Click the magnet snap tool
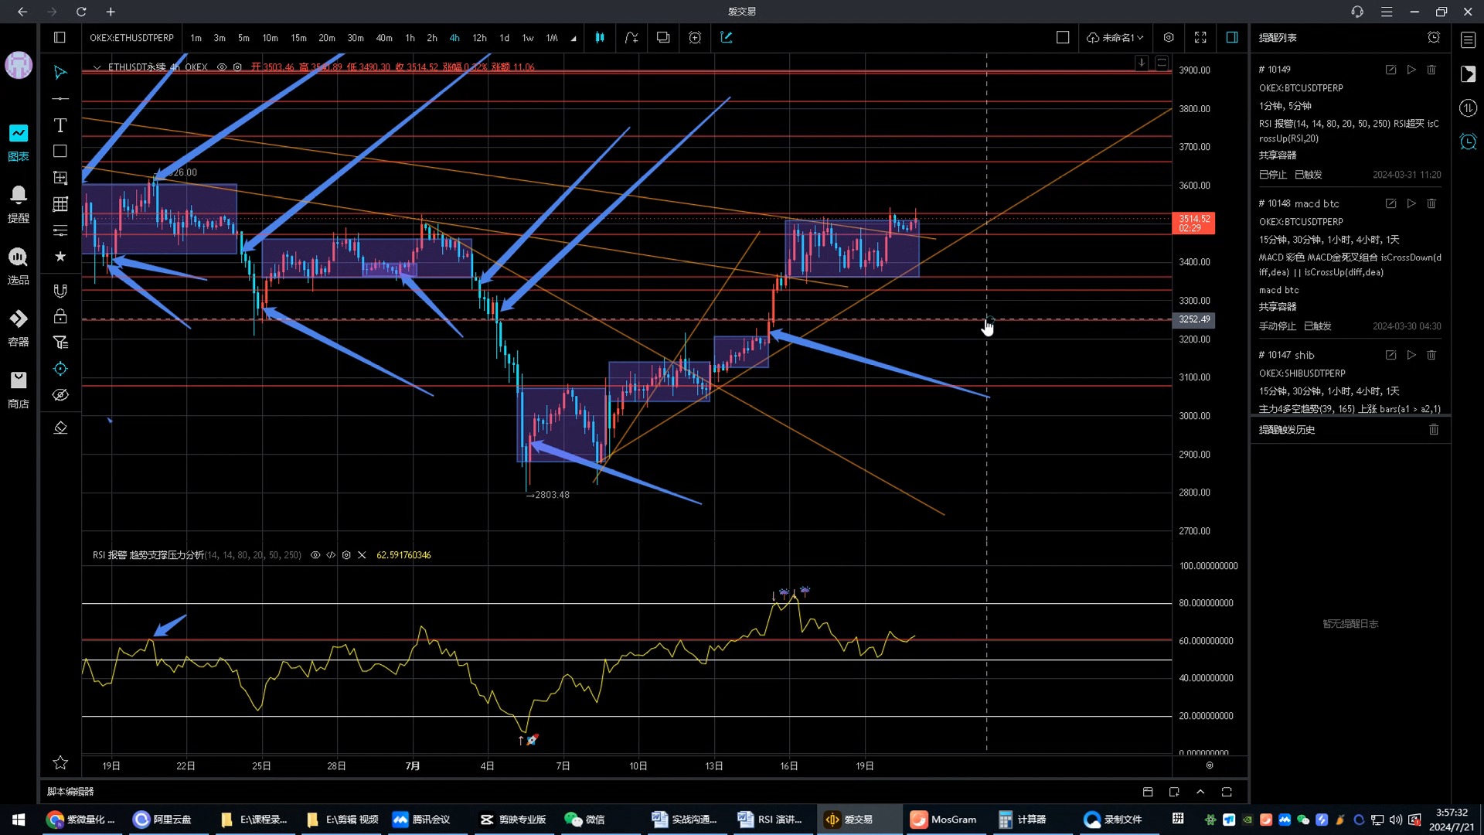The height and width of the screenshot is (835, 1484). coord(60,291)
